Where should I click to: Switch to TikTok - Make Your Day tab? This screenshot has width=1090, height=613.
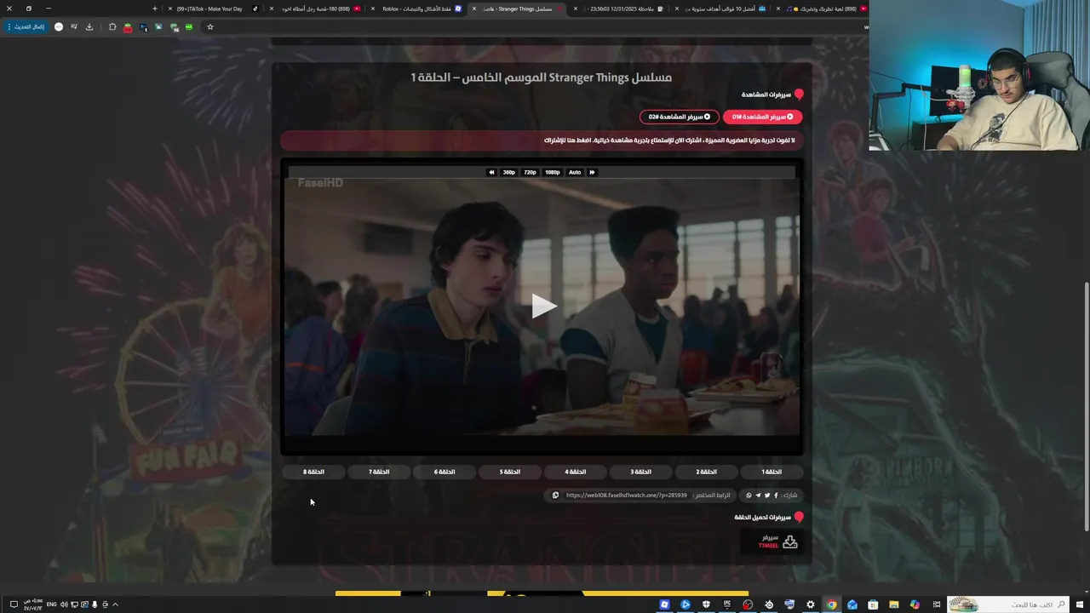213,9
